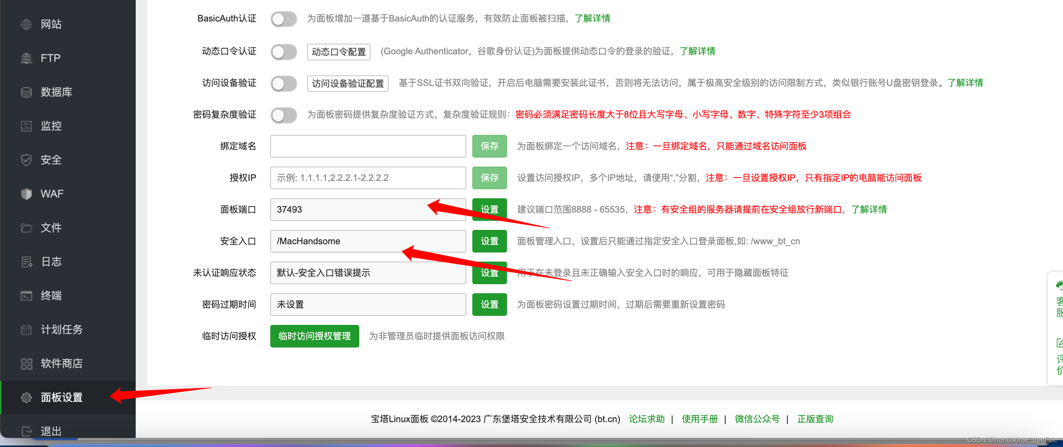Go to 计划任务 menu item
This screenshot has height=447, width=1063.
(62, 329)
